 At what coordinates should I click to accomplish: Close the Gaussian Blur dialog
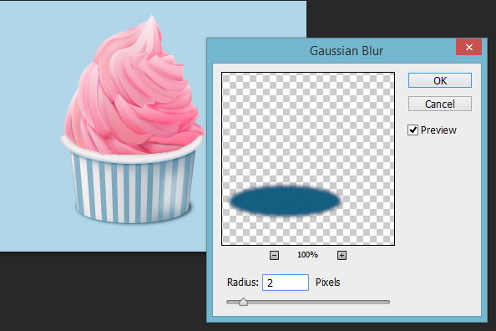coord(468,47)
